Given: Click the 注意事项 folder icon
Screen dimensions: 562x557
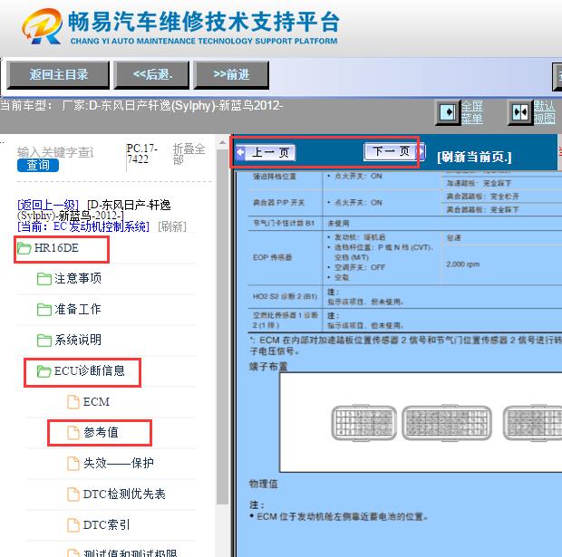Looking at the screenshot, I should tap(44, 279).
